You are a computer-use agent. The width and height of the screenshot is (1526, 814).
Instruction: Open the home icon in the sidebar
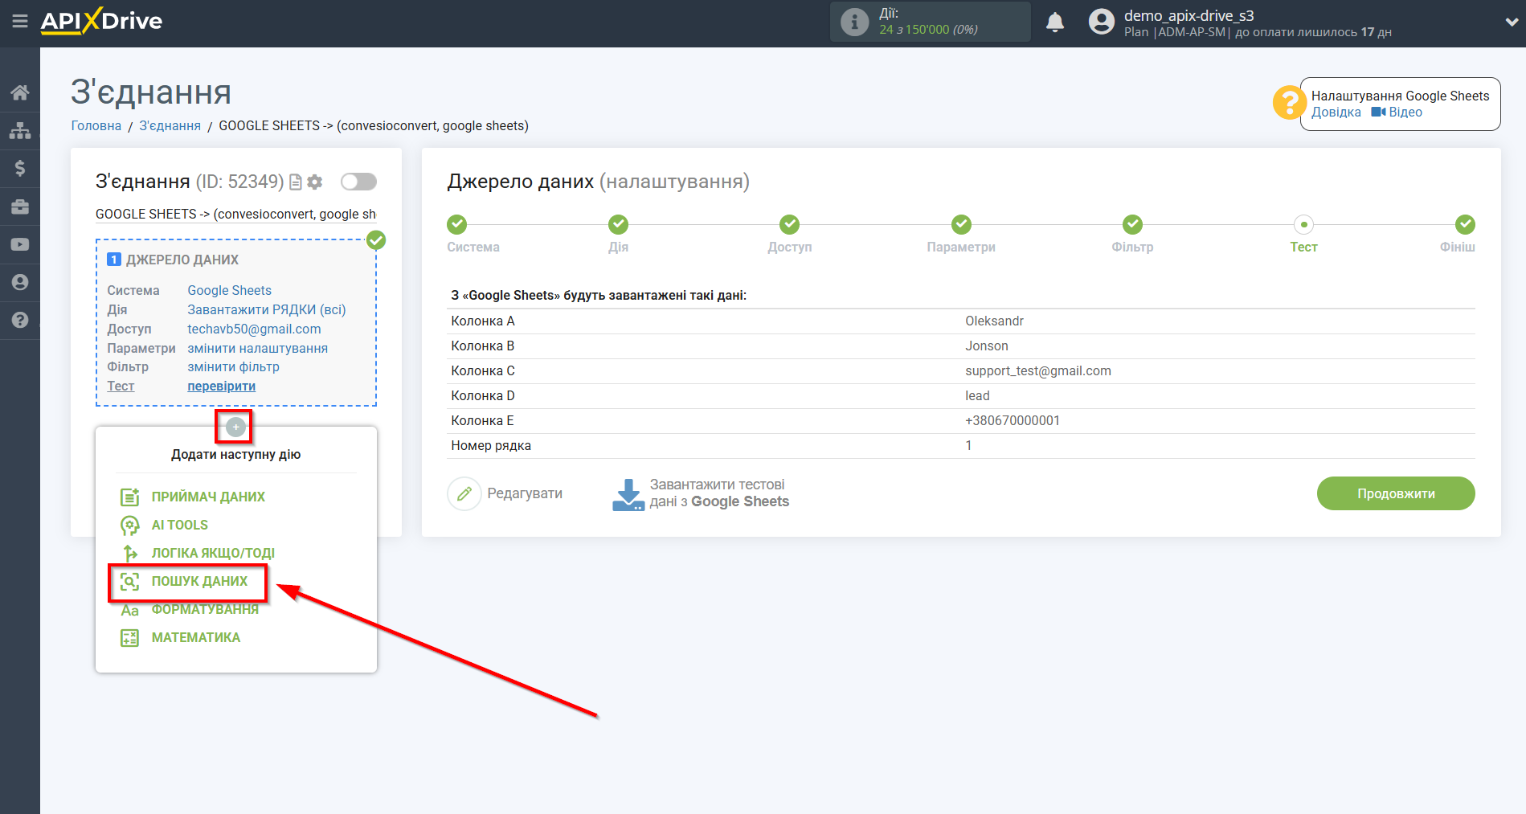point(20,92)
